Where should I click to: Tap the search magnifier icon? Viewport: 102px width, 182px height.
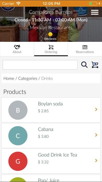tap(84, 65)
